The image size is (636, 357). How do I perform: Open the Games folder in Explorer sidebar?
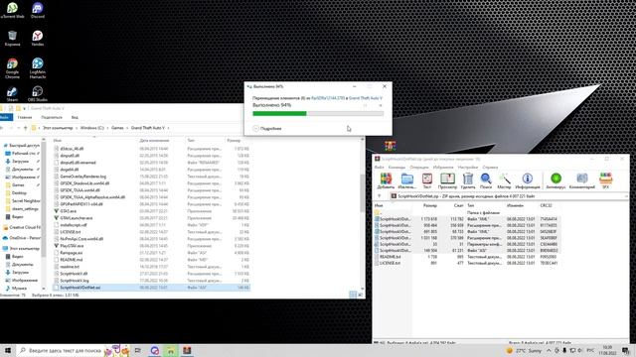[x=18, y=185]
